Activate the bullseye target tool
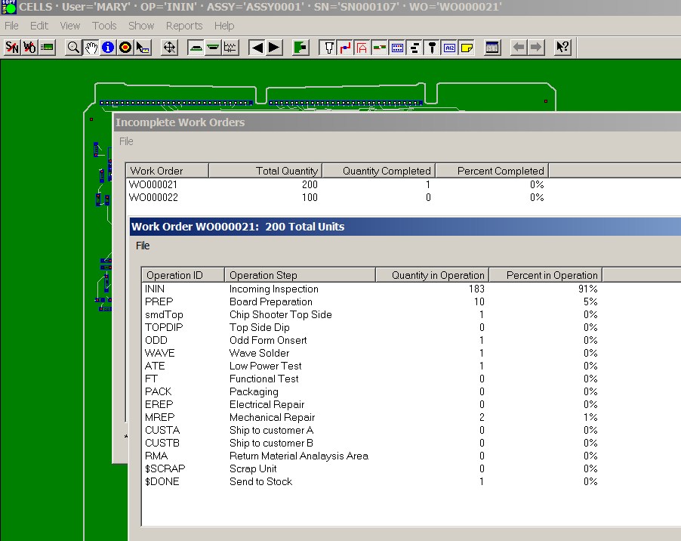The image size is (681, 541). (x=126, y=47)
